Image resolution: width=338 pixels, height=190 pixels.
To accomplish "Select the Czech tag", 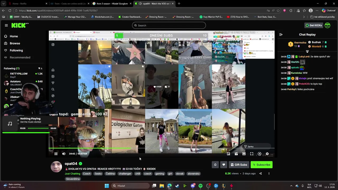I will point(87,174).
